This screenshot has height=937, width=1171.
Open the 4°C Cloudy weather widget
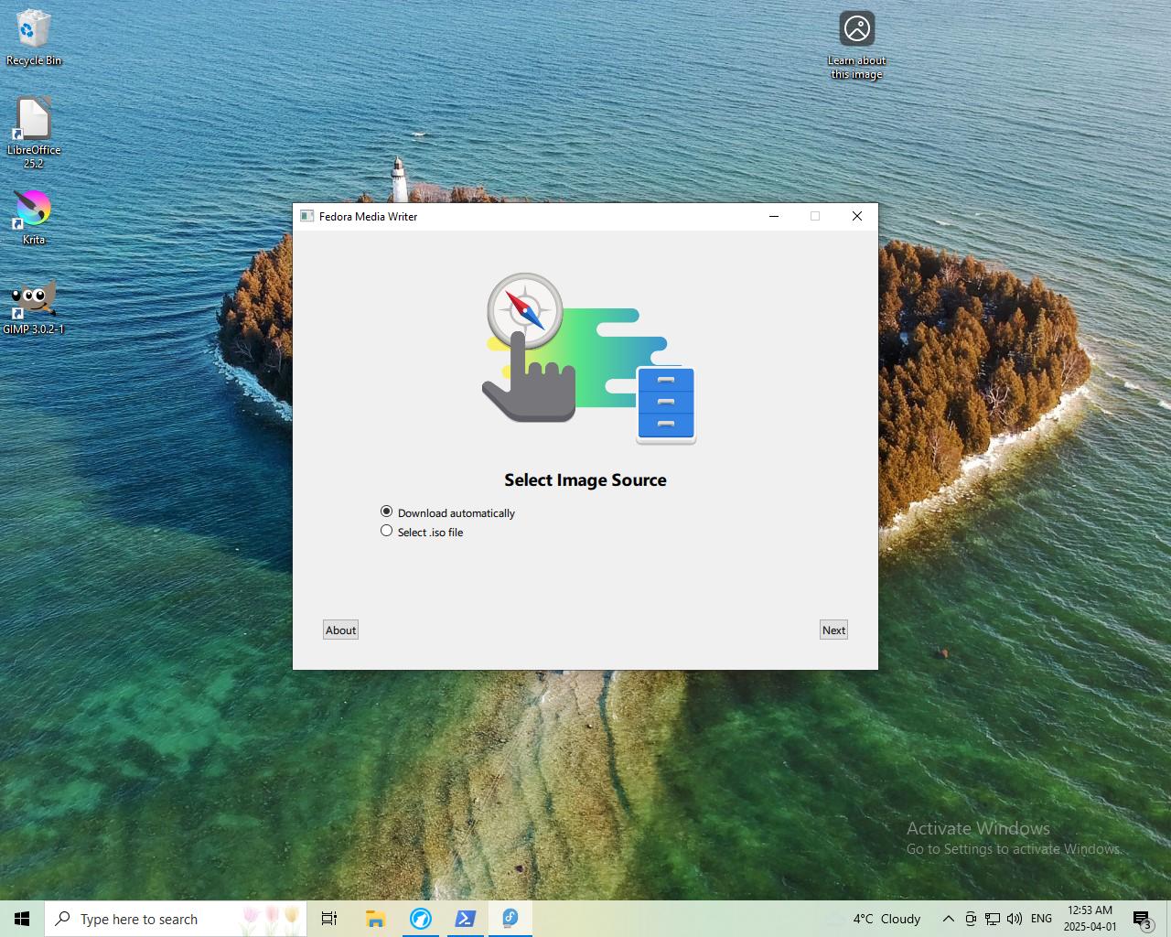click(874, 919)
